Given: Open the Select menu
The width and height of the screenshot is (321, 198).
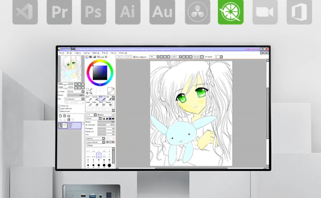Looking at the screenshot, I should point(96,53).
